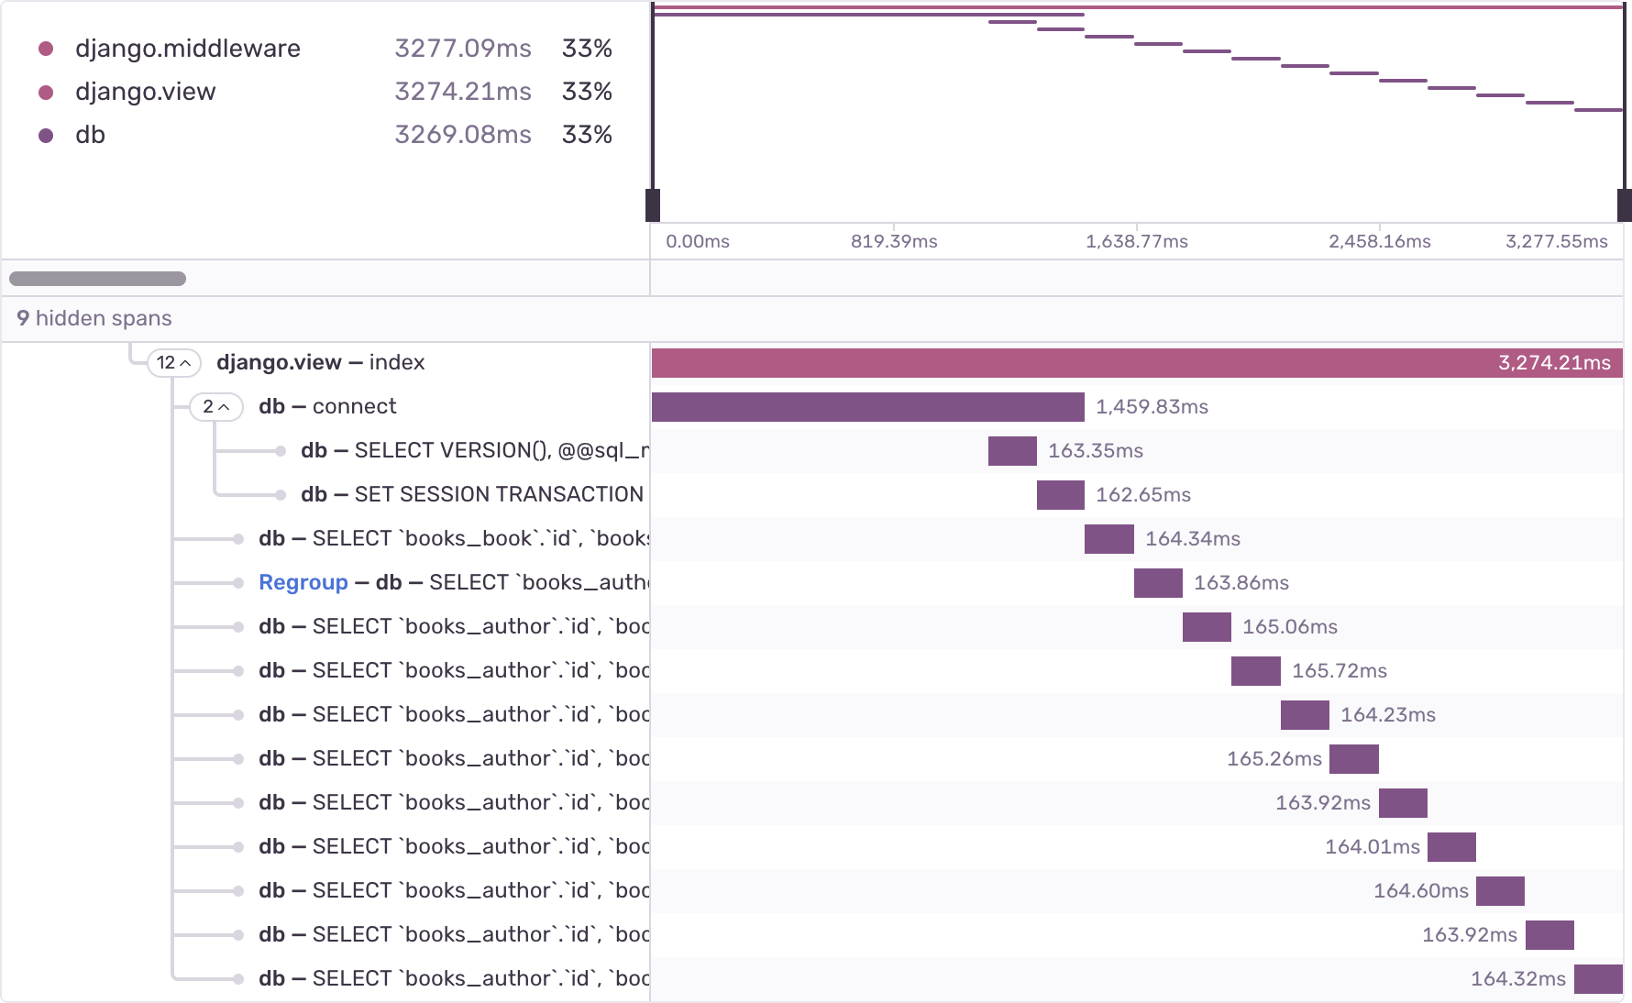Click the 165.72ms books_author span bar

click(x=1255, y=671)
